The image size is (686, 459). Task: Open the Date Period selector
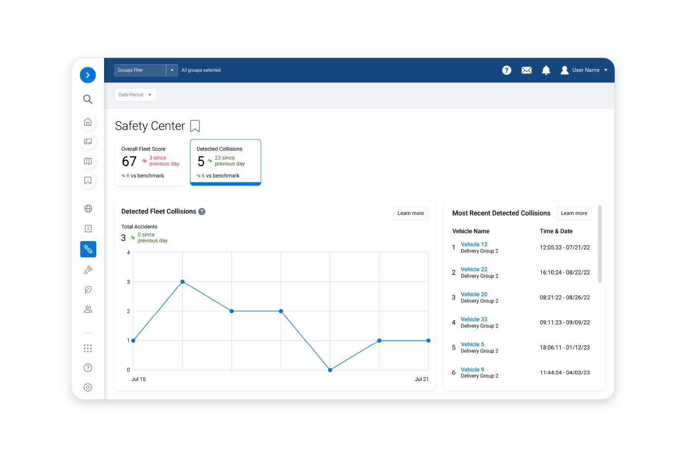pos(135,94)
